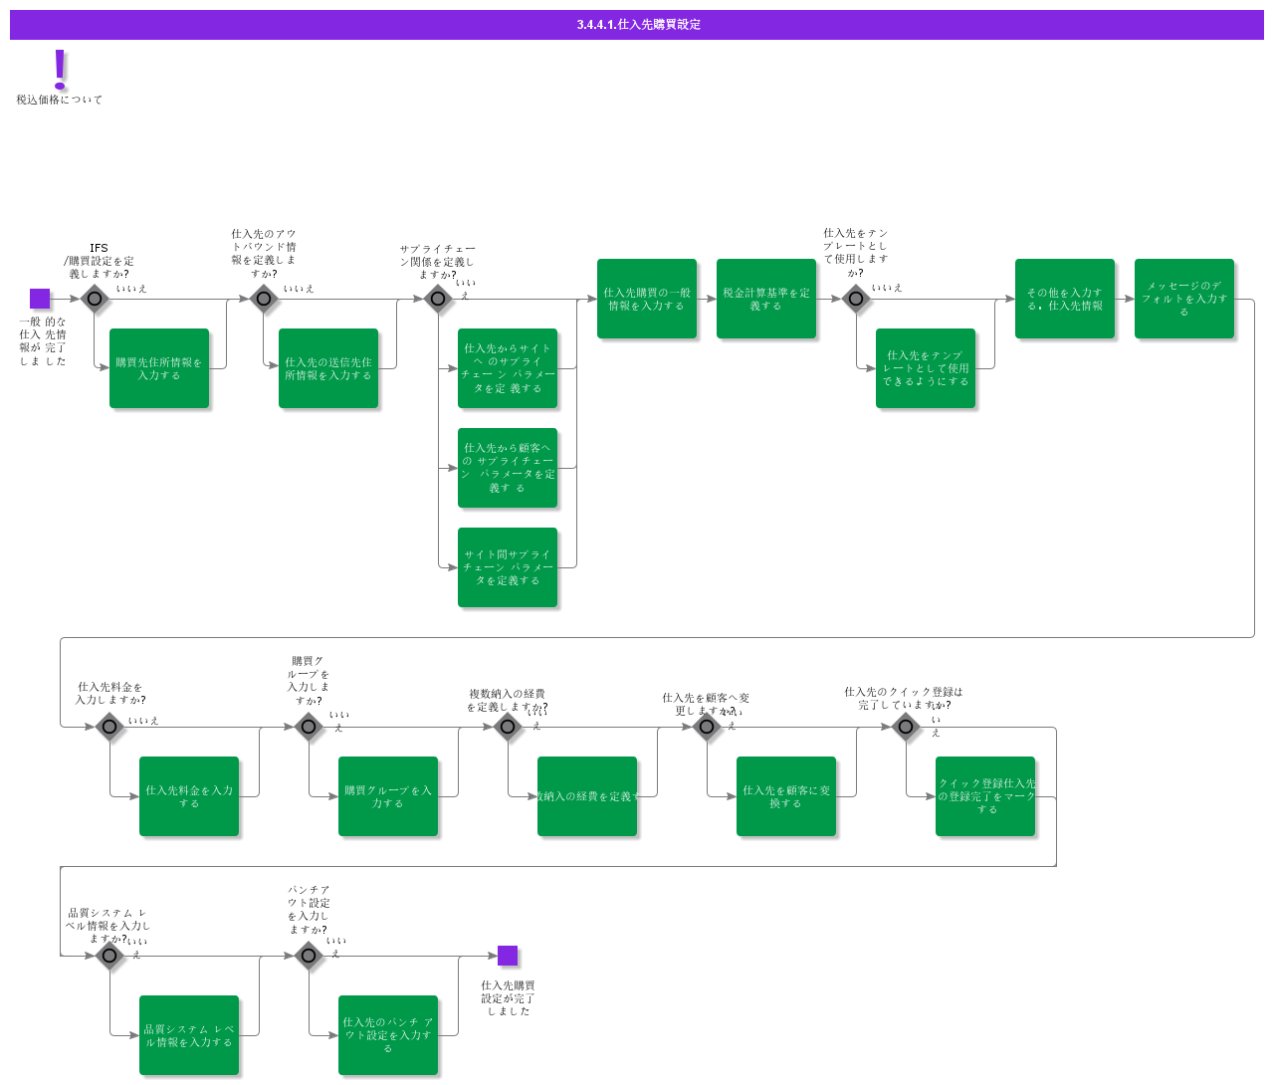1274x1085 pixels.
Task: Click the purple start event square
Action: [x=40, y=299]
